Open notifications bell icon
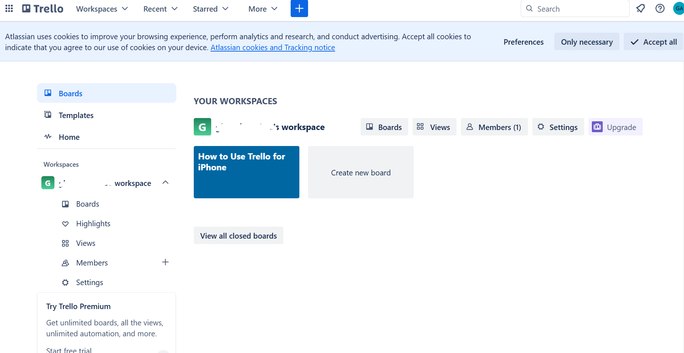Image resolution: width=684 pixels, height=353 pixels. click(x=640, y=8)
